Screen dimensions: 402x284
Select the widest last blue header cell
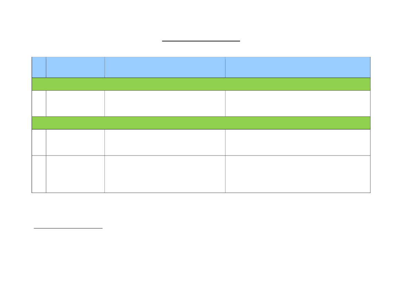coord(298,67)
